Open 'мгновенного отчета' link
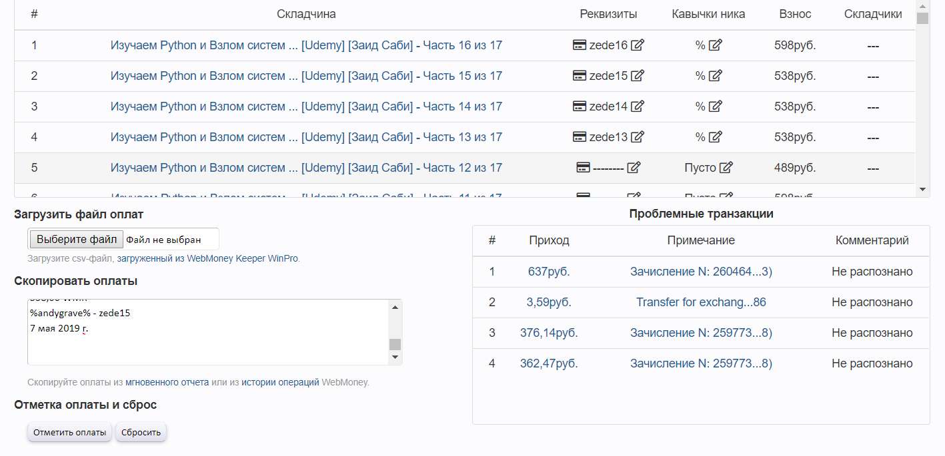This screenshot has height=456, width=945. point(167,383)
